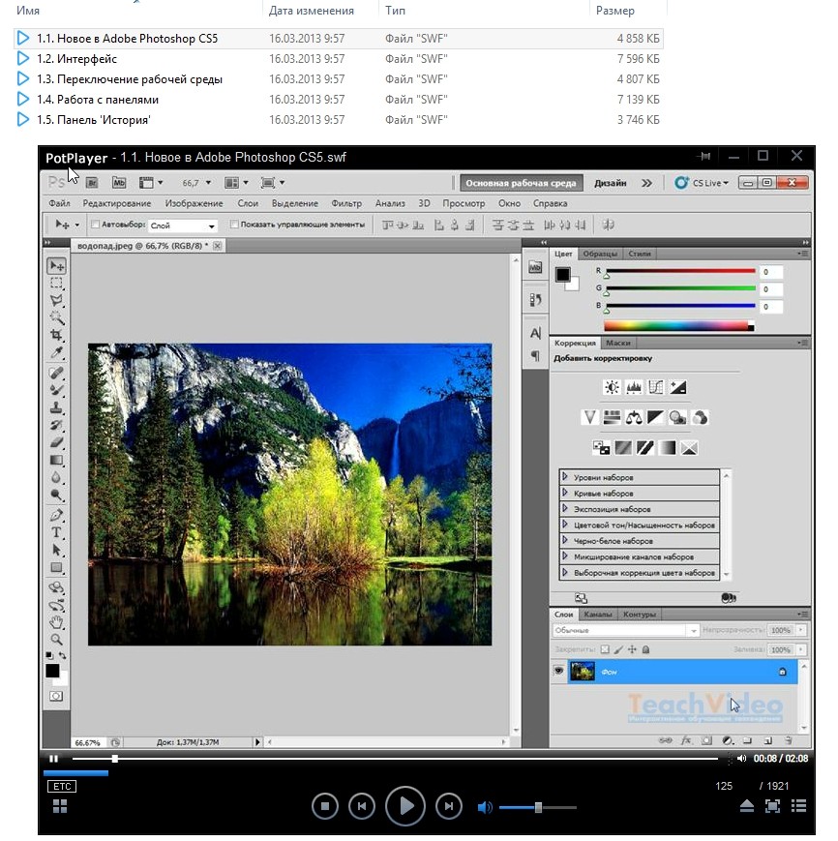Select the Type tool in toolbar

pos(57,532)
